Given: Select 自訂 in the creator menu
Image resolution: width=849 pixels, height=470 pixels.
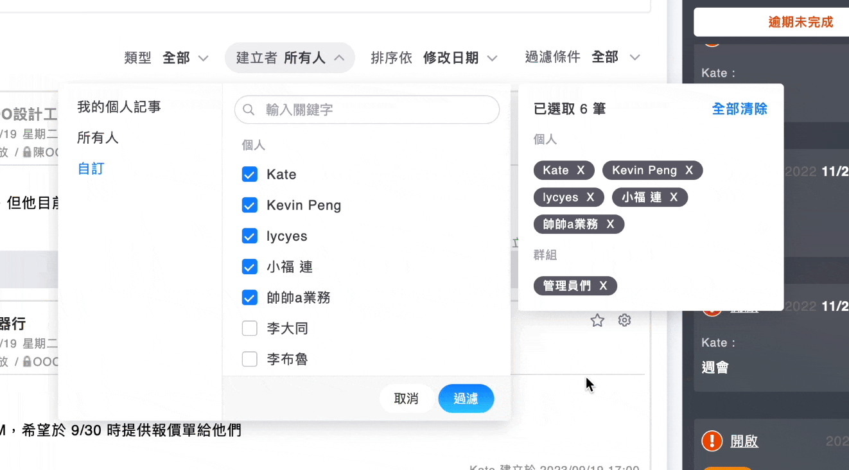Looking at the screenshot, I should point(91,169).
